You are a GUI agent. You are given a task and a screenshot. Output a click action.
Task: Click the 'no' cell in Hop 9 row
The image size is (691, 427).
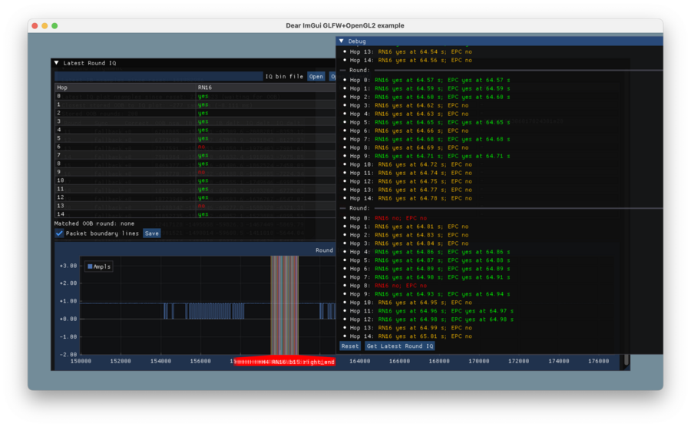201,172
